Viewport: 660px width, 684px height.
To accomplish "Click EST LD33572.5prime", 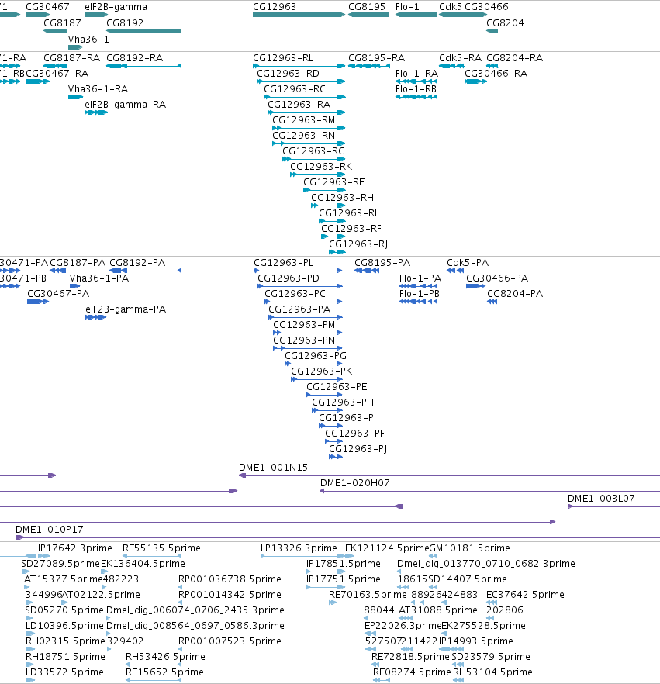I will (x=29, y=679).
